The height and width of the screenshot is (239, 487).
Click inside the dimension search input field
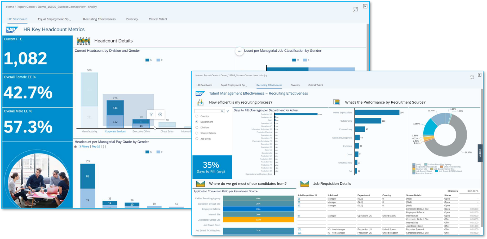tap(208, 111)
